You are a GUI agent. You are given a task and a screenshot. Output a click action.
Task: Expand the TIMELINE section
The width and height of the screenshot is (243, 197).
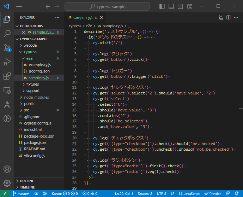[x=39, y=187]
